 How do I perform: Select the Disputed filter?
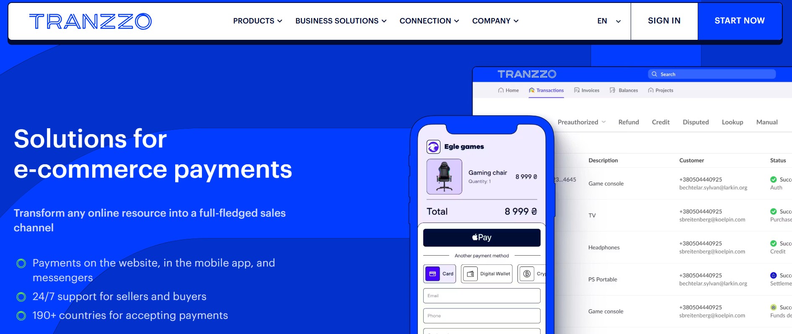pyautogui.click(x=696, y=122)
